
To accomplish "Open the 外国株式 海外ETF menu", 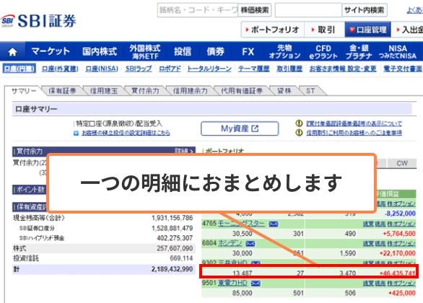I will (x=145, y=52).
